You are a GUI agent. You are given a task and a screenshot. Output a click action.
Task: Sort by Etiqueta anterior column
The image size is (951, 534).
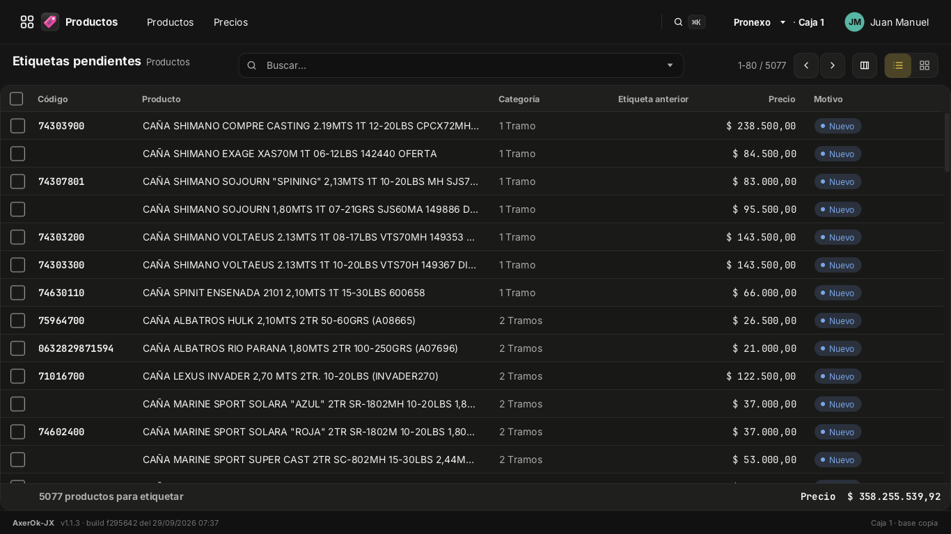(653, 99)
